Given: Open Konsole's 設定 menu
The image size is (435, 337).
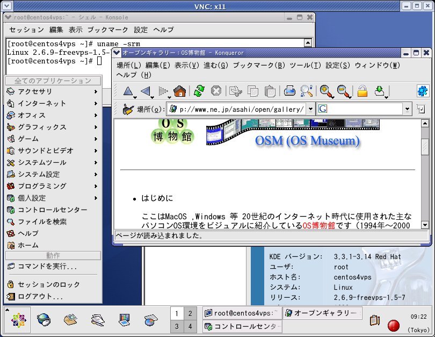Looking at the screenshot, I should (x=141, y=30).
